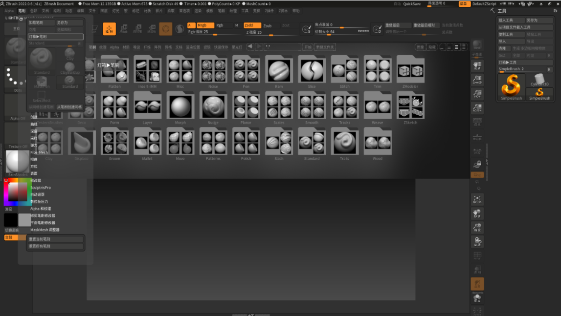Expand the MaskMesh 调整器 sub-palette

pyautogui.click(x=45, y=230)
